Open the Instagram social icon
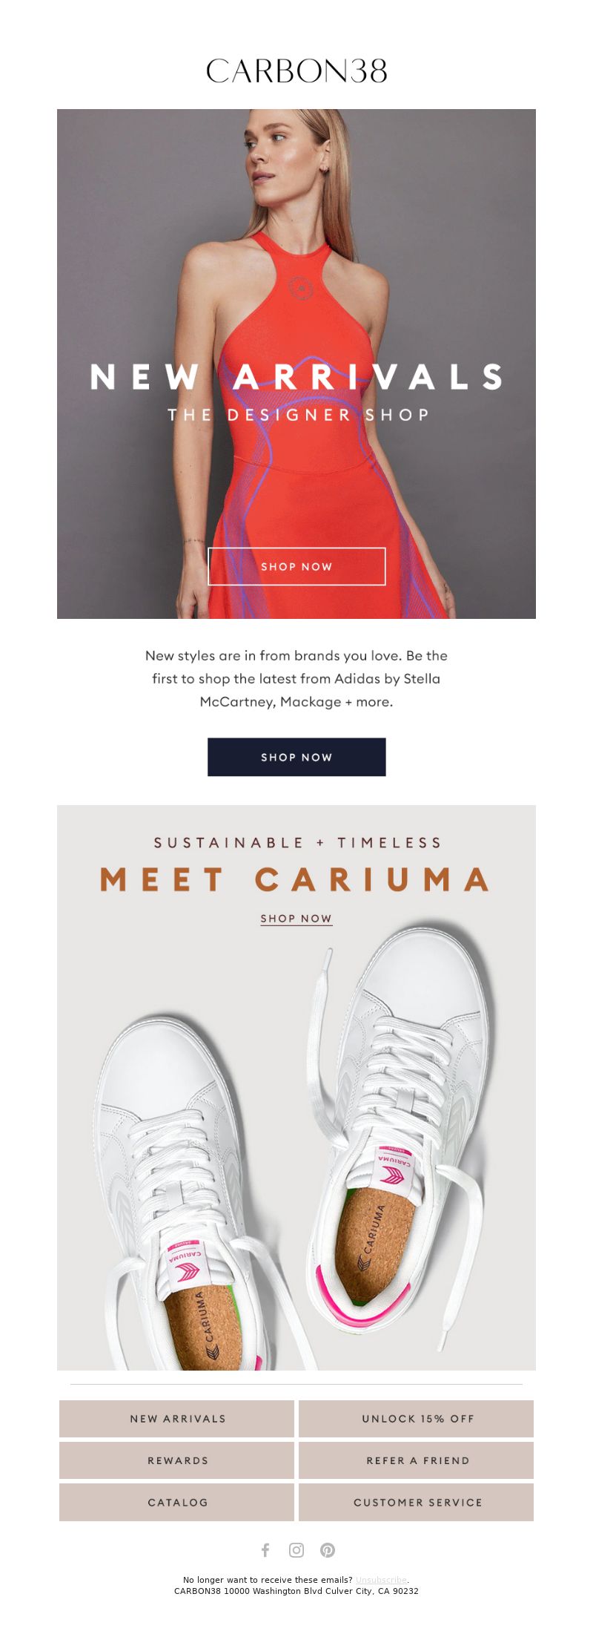Image resolution: width=593 pixels, height=1637 pixels. point(296,1549)
